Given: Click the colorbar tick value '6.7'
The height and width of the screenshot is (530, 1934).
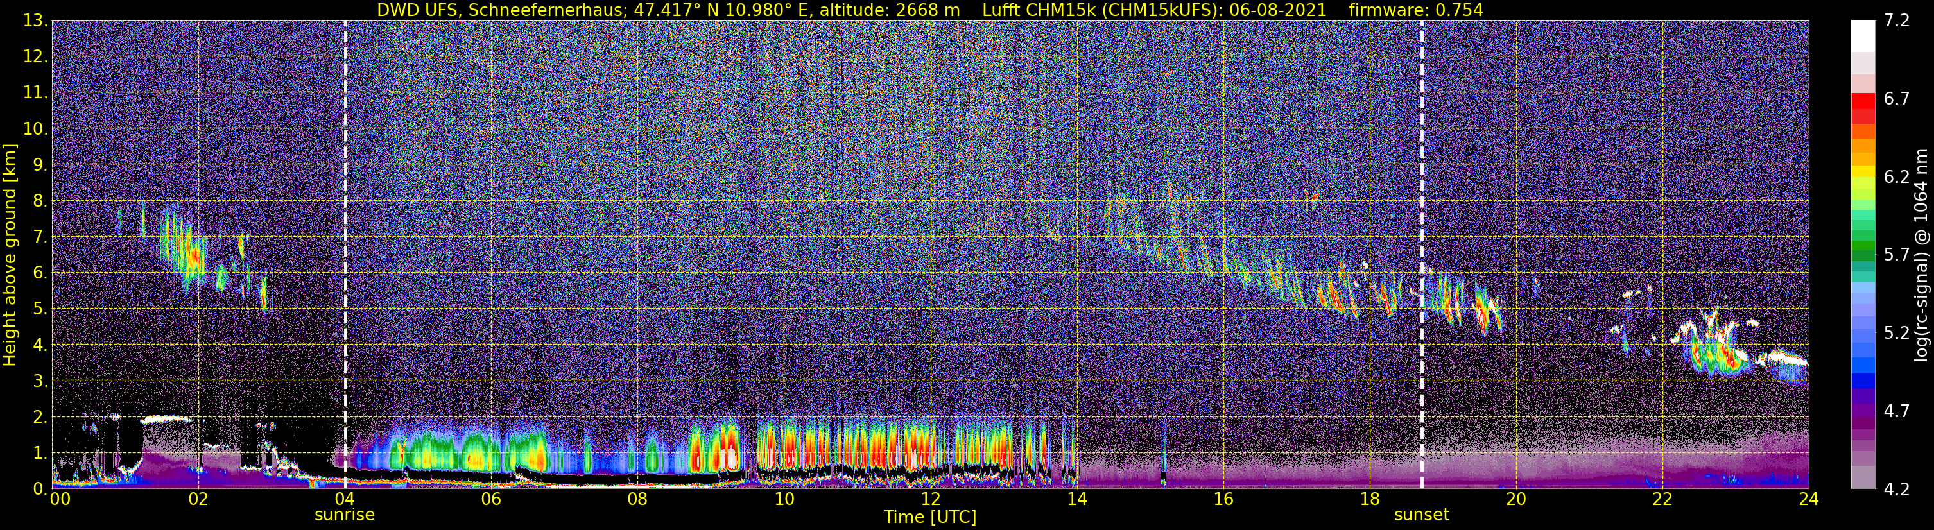Looking at the screenshot, I should pyautogui.click(x=1897, y=99).
